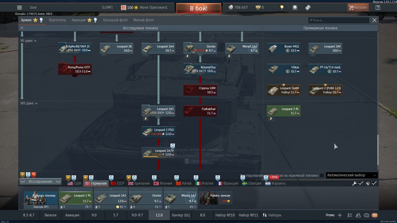The image size is (397, 223).
Task: Select the СССР nation tab
Action: pos(117,183)
